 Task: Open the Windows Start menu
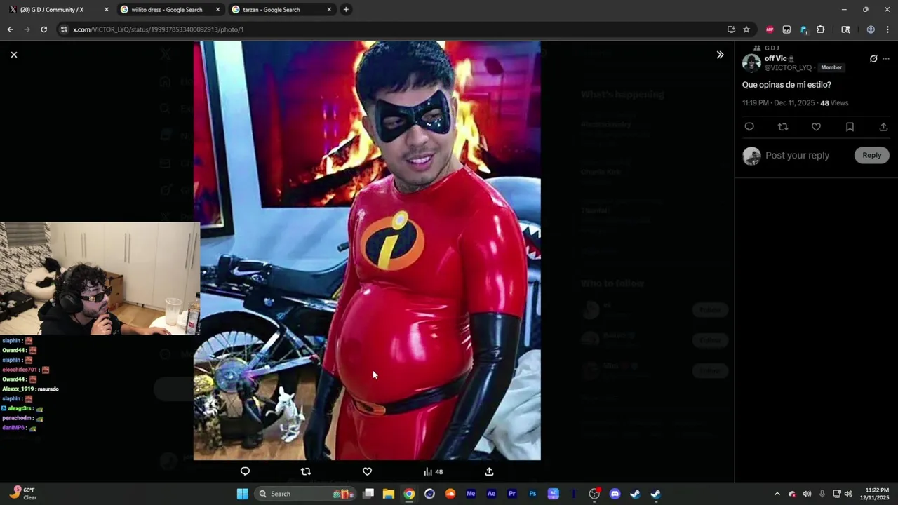[242, 494]
